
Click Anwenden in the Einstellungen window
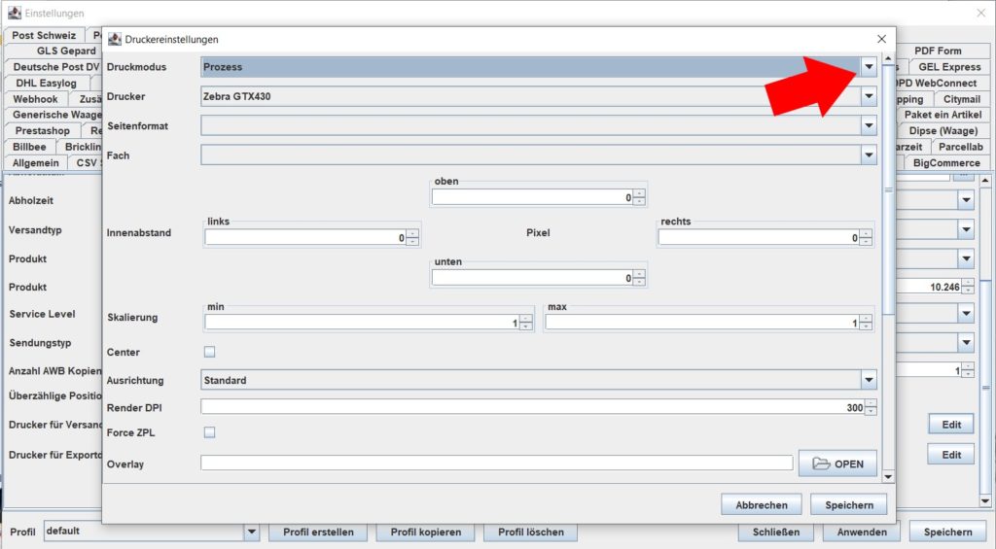point(862,532)
